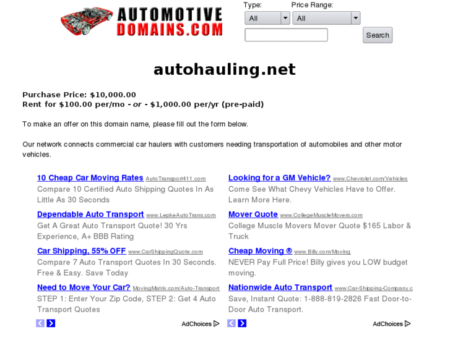Open the Price Range dropdown

coord(326,19)
